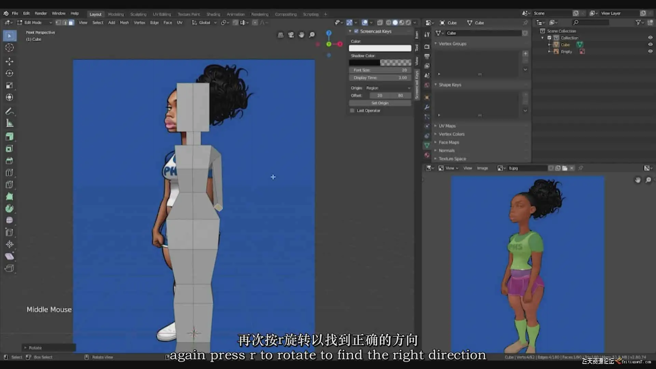The width and height of the screenshot is (656, 369).
Task: Open the Render menu
Action: pos(41,13)
